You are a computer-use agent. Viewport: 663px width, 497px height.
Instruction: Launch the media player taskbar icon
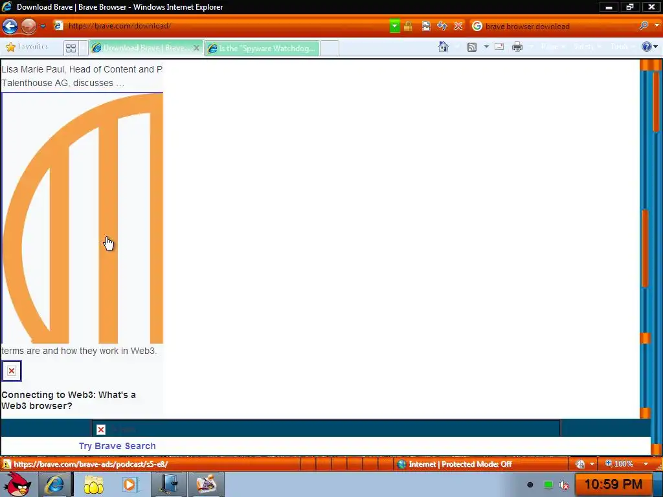pos(130,484)
